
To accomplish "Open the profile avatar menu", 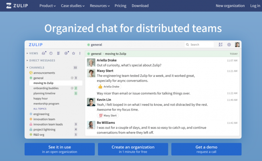I will point(237,45).
